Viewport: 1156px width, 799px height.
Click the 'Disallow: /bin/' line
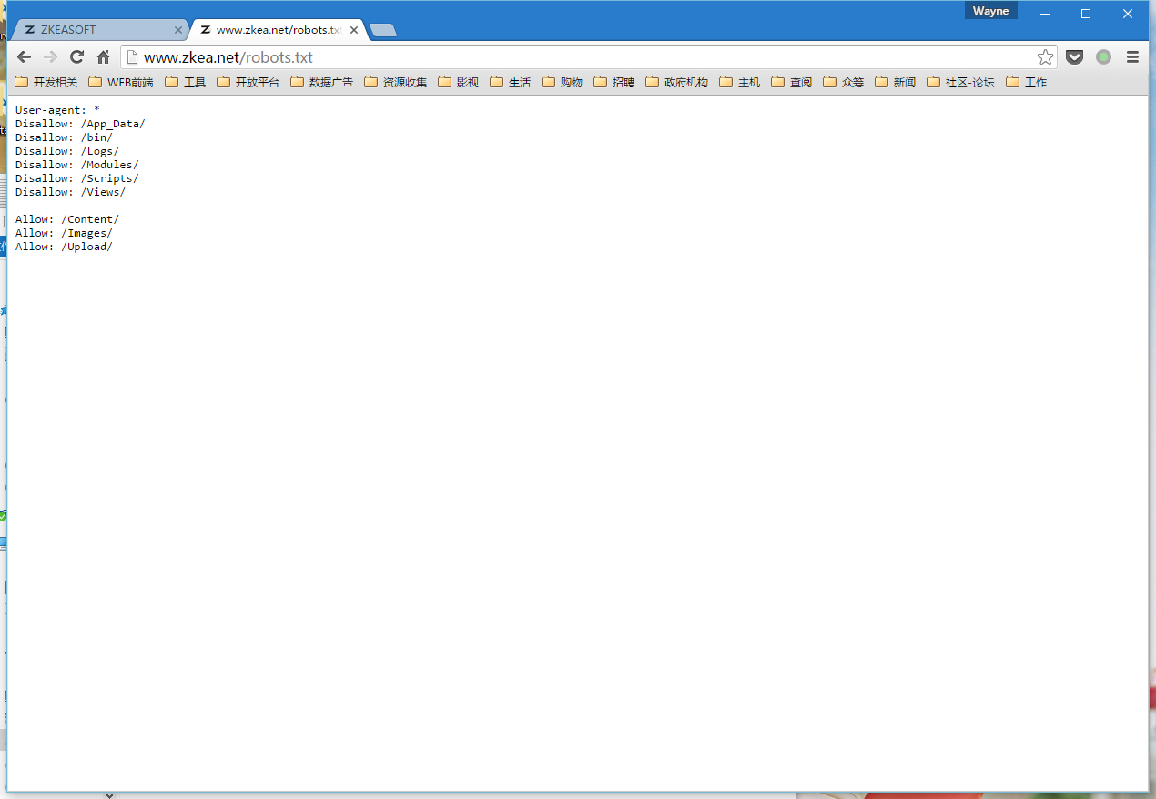[x=64, y=137]
